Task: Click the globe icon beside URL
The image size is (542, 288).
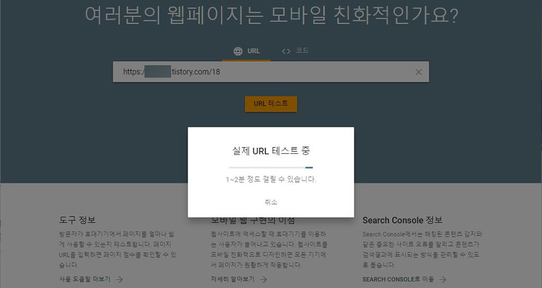Action: [x=238, y=51]
